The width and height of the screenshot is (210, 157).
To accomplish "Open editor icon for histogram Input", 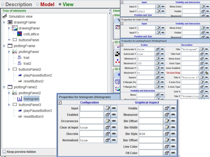I will [107, 108].
